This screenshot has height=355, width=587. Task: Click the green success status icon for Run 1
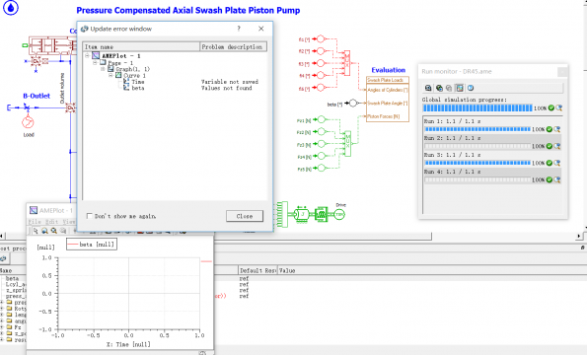point(550,129)
